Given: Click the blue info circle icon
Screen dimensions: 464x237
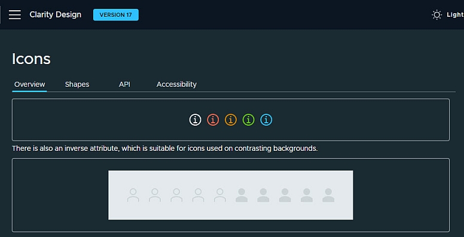Looking at the screenshot, I should click(x=266, y=120).
